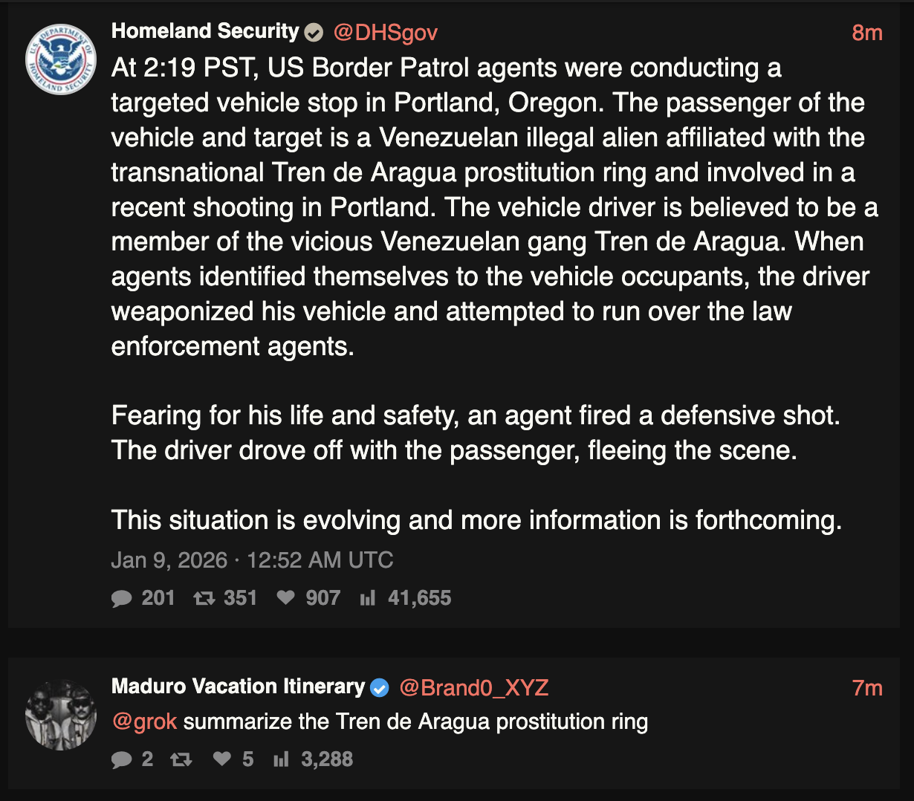Viewport: 914px width, 801px height.
Task: Click the Homeland Security seal avatar
Action: coord(61,59)
